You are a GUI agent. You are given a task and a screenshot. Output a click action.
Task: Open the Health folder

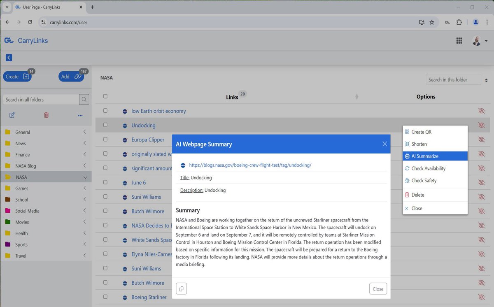(x=21, y=233)
